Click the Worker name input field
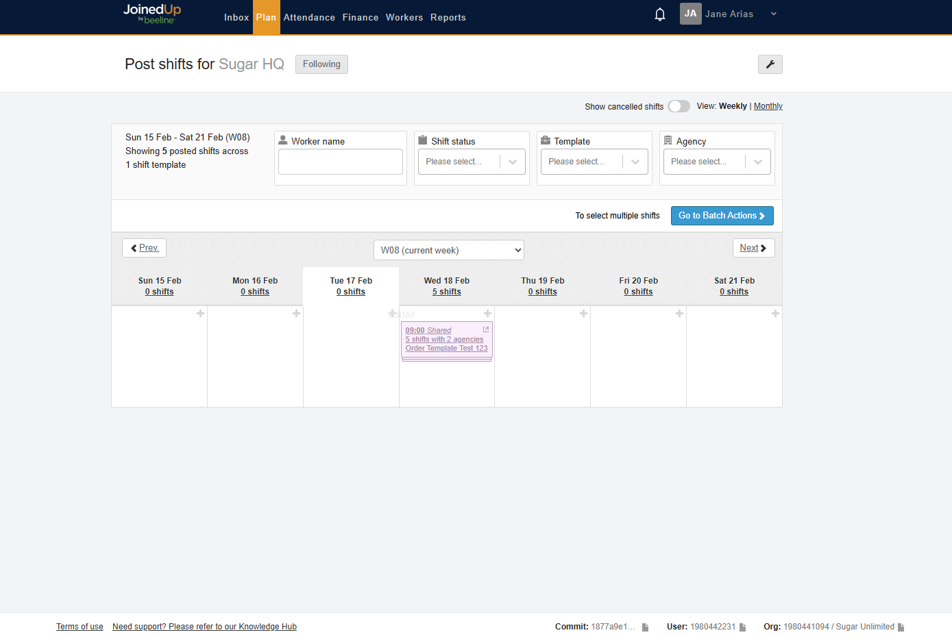Viewport: 952px width, 637px height. point(341,162)
